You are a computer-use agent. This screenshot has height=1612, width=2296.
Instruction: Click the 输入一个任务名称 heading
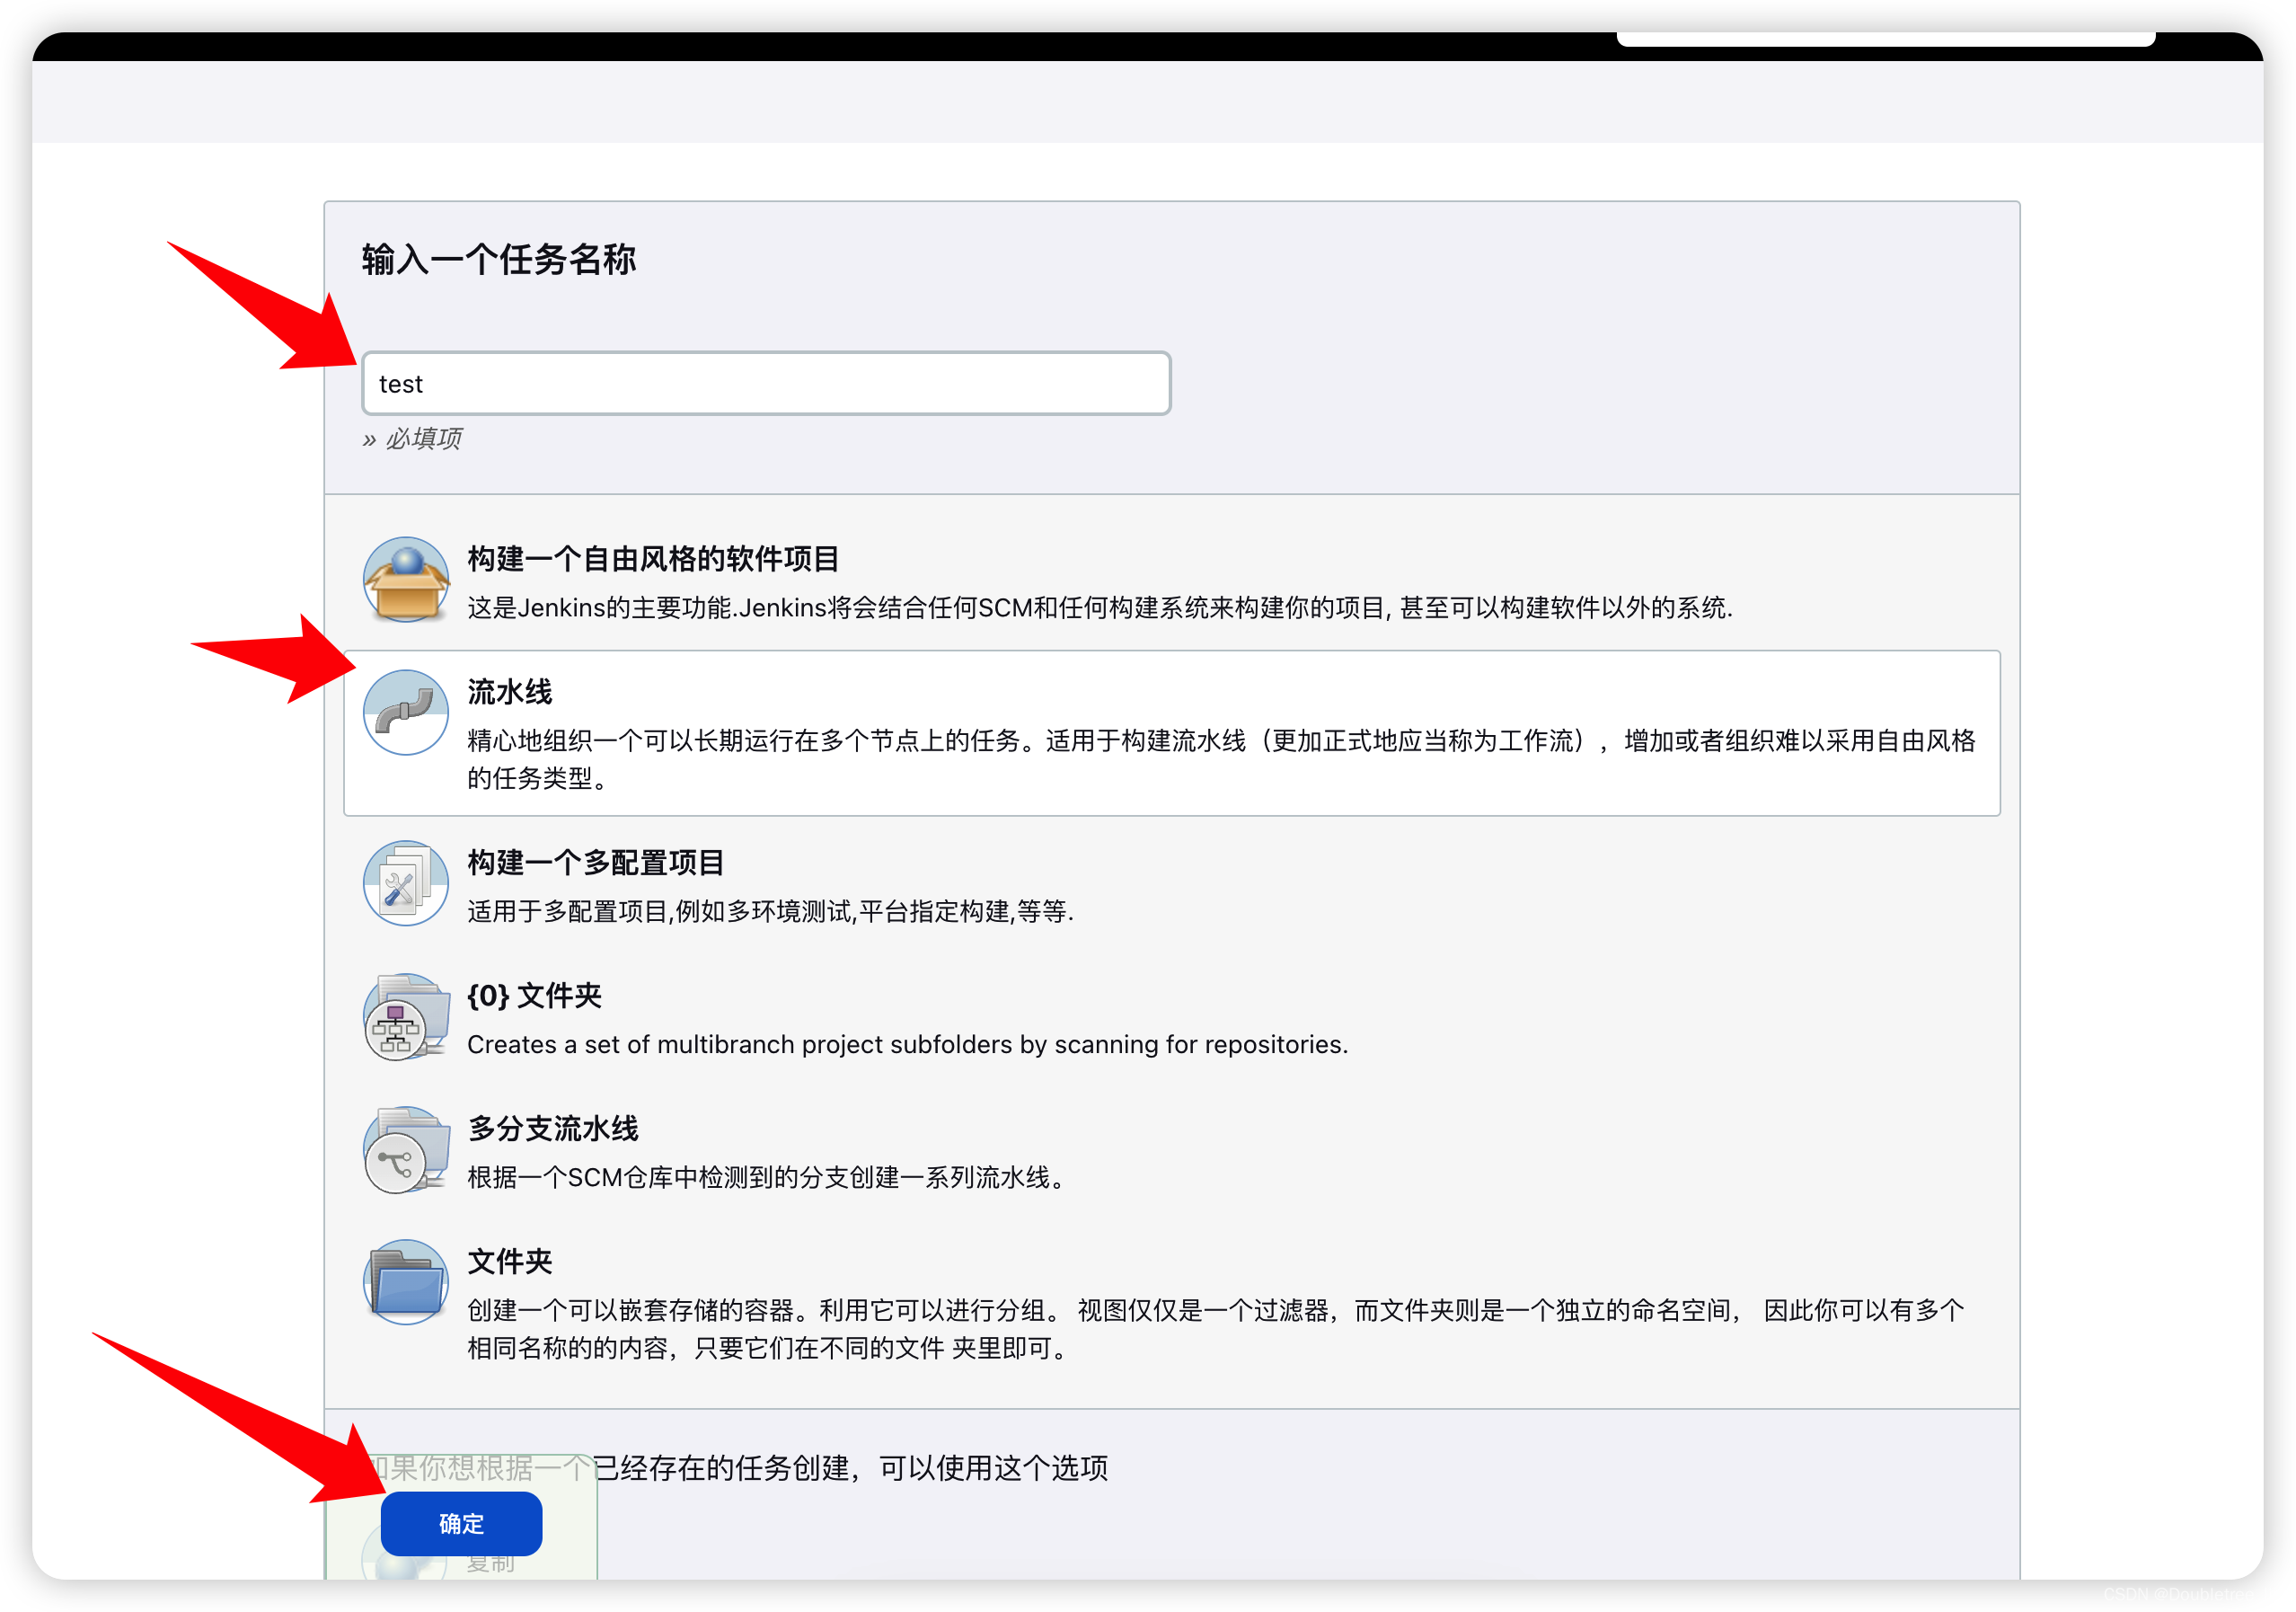click(498, 260)
